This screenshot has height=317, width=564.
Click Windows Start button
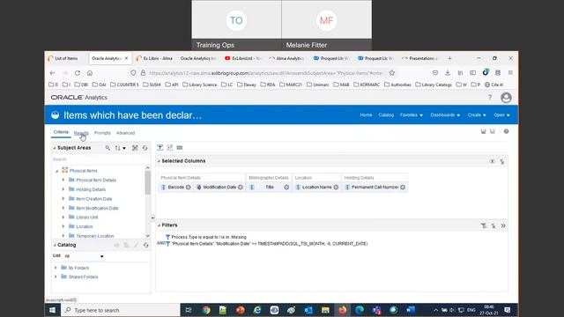point(52,310)
